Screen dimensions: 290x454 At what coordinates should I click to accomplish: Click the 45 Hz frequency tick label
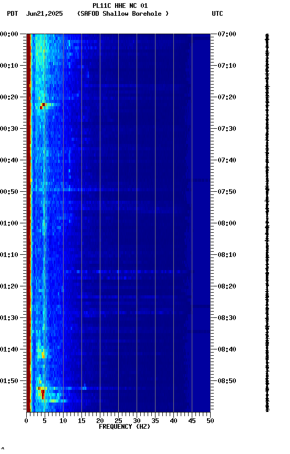(x=192, y=421)
